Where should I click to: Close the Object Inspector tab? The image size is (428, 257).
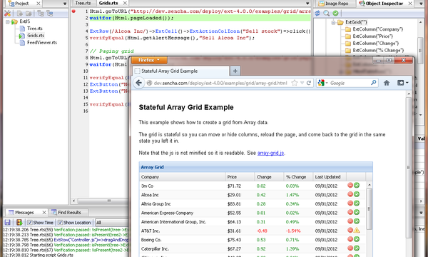[410, 4]
